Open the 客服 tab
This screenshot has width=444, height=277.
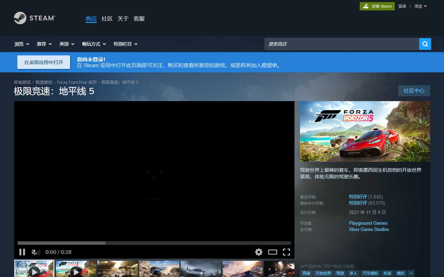coord(139,19)
